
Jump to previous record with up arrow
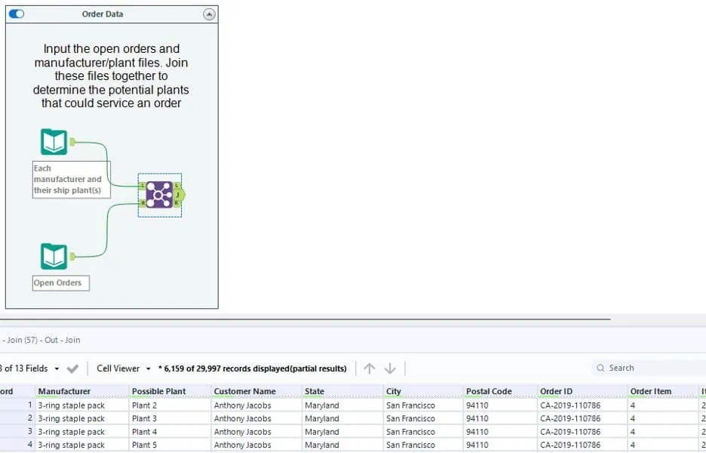369,368
